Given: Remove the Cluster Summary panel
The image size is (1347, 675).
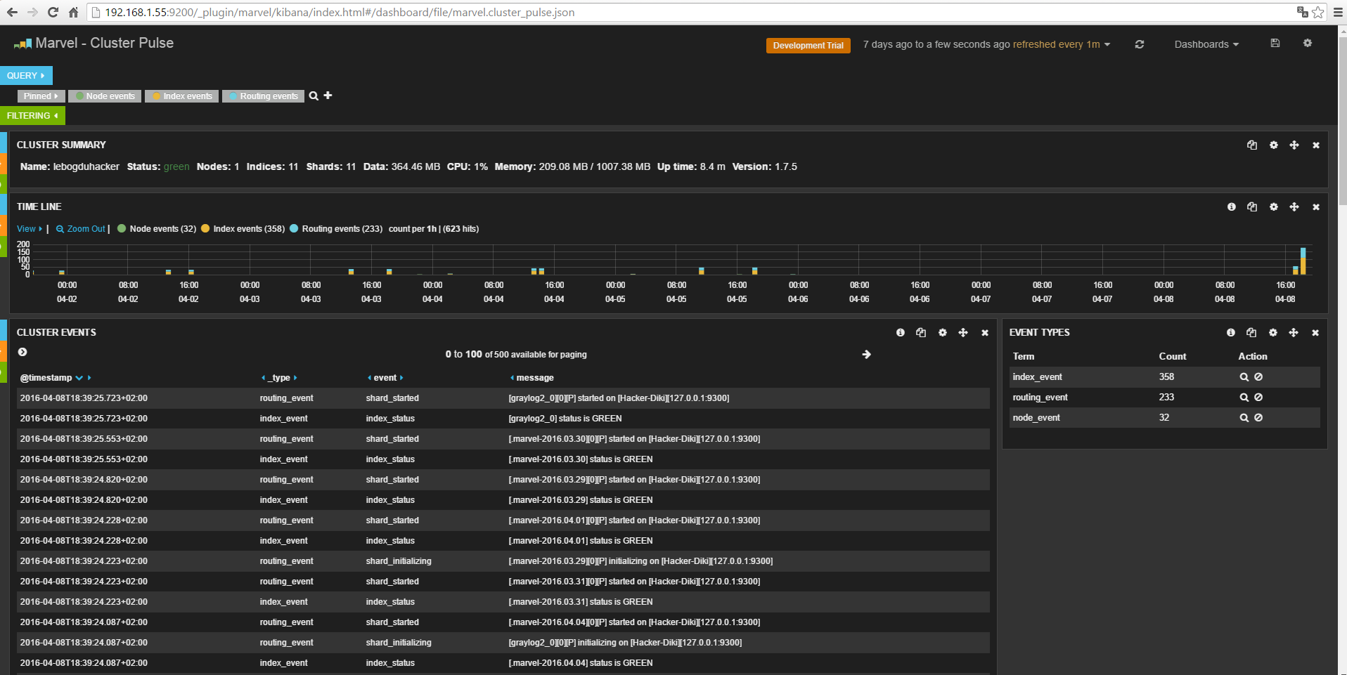Looking at the screenshot, I should [1316, 145].
